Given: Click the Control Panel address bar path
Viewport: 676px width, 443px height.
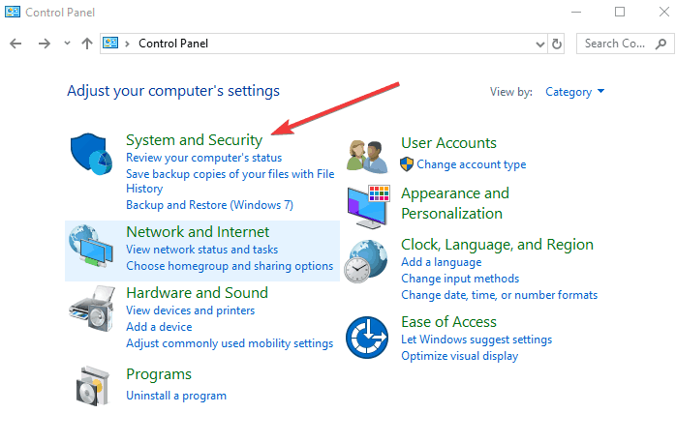Looking at the screenshot, I should (173, 44).
